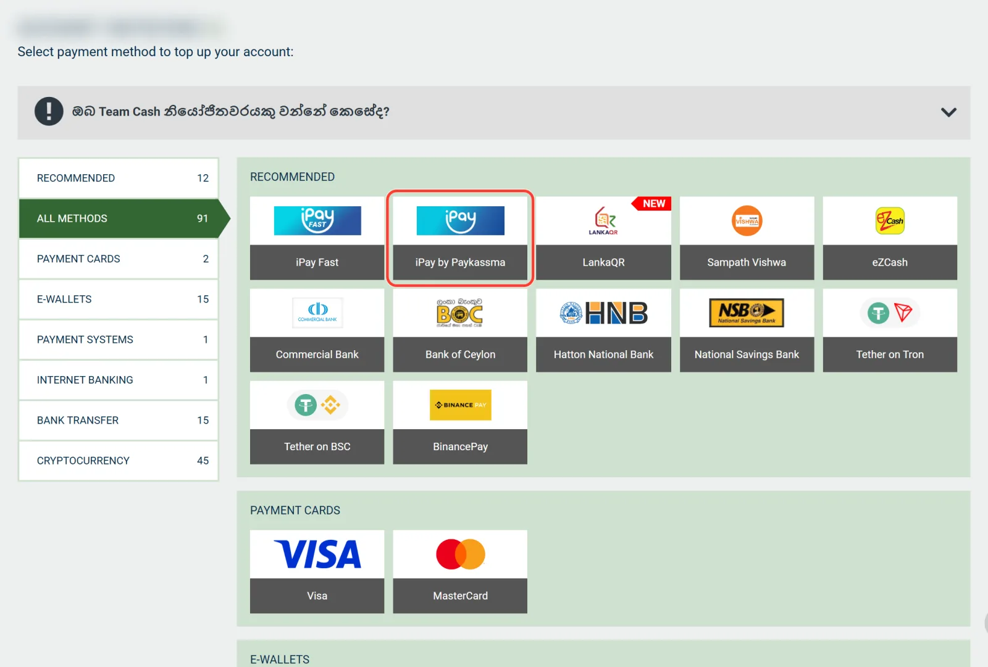
Task: Select the Binance Pay logo
Action: [461, 405]
